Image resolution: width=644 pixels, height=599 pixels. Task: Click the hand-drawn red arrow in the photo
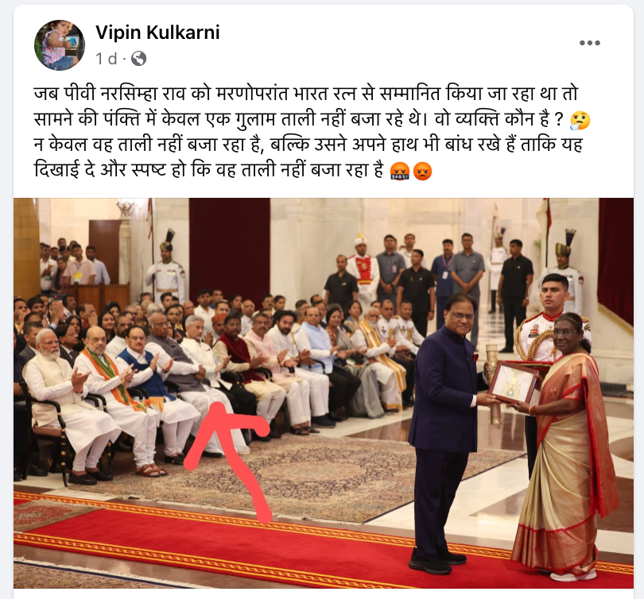(228, 459)
